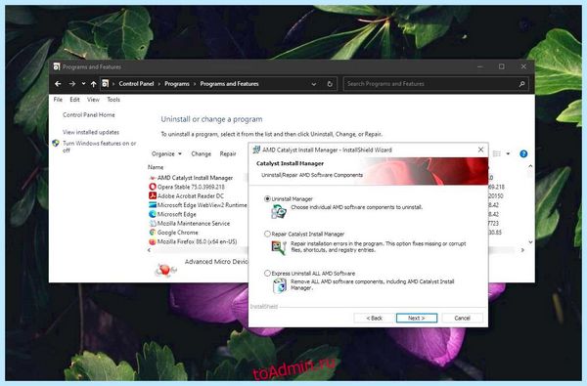Click the shield icon beside Windows features
The image size is (587, 386).
coord(56,143)
